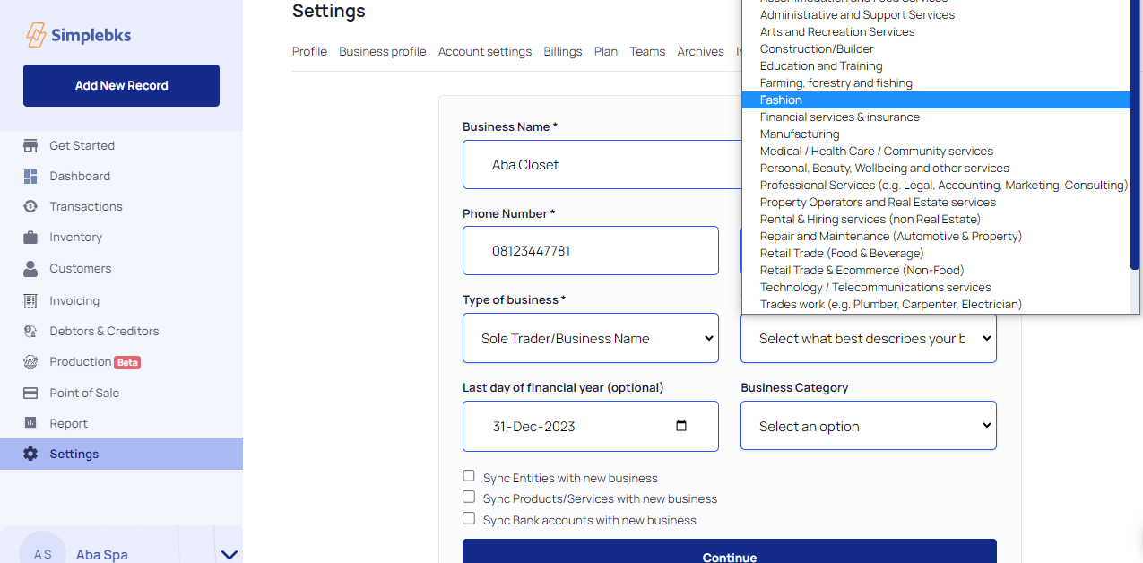Click the Invoicing receipt icon
Screen dimensions: 1143x563
[x=30, y=301]
